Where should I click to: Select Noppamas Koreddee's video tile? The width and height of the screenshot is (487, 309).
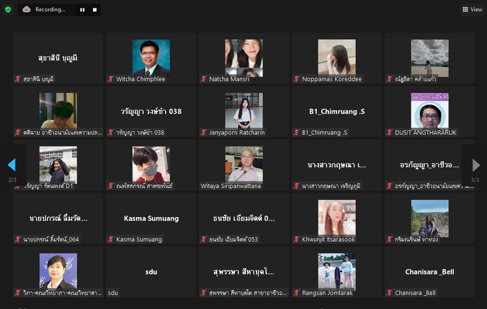tap(337, 58)
